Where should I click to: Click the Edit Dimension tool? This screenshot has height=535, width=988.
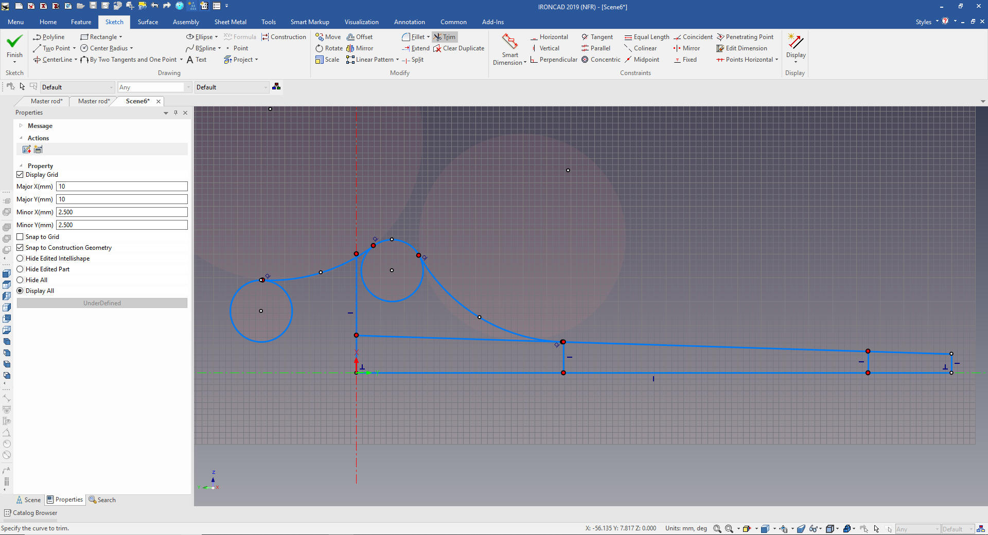[742, 48]
